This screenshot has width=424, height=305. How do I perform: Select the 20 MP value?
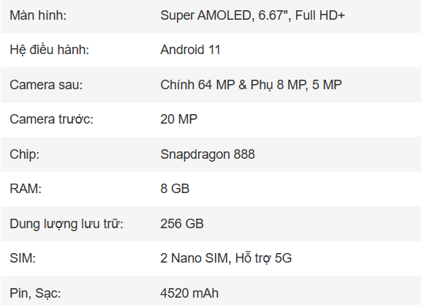[x=179, y=119]
